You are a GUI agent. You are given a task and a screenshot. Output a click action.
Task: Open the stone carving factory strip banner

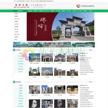[x=54, y=45]
